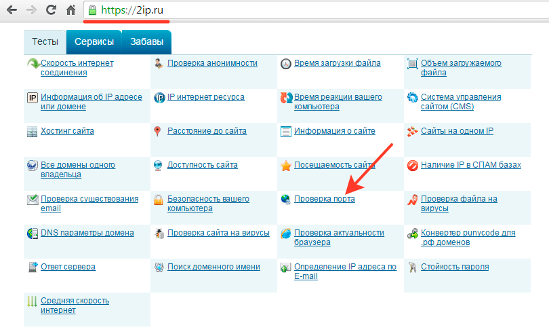The width and height of the screenshot is (549, 334).
Task: Click the green padlock security icon
Action: (93, 11)
